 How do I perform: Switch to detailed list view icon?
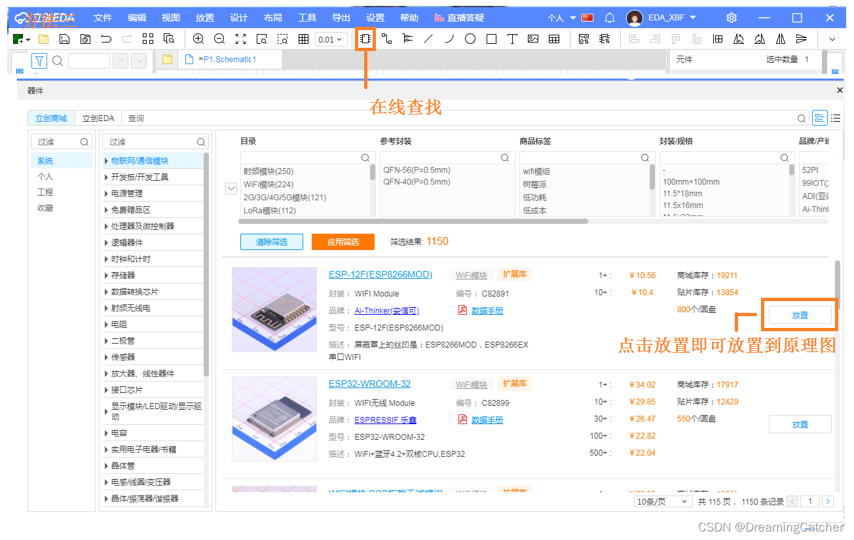tap(820, 118)
